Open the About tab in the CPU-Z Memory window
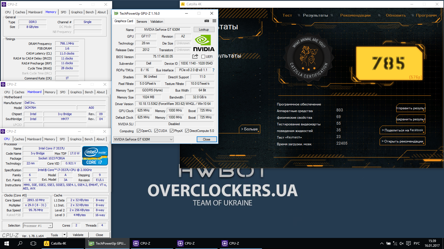 pos(102,12)
